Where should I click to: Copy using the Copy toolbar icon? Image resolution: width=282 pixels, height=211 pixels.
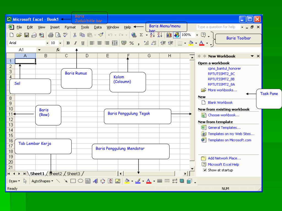[x=82, y=35]
